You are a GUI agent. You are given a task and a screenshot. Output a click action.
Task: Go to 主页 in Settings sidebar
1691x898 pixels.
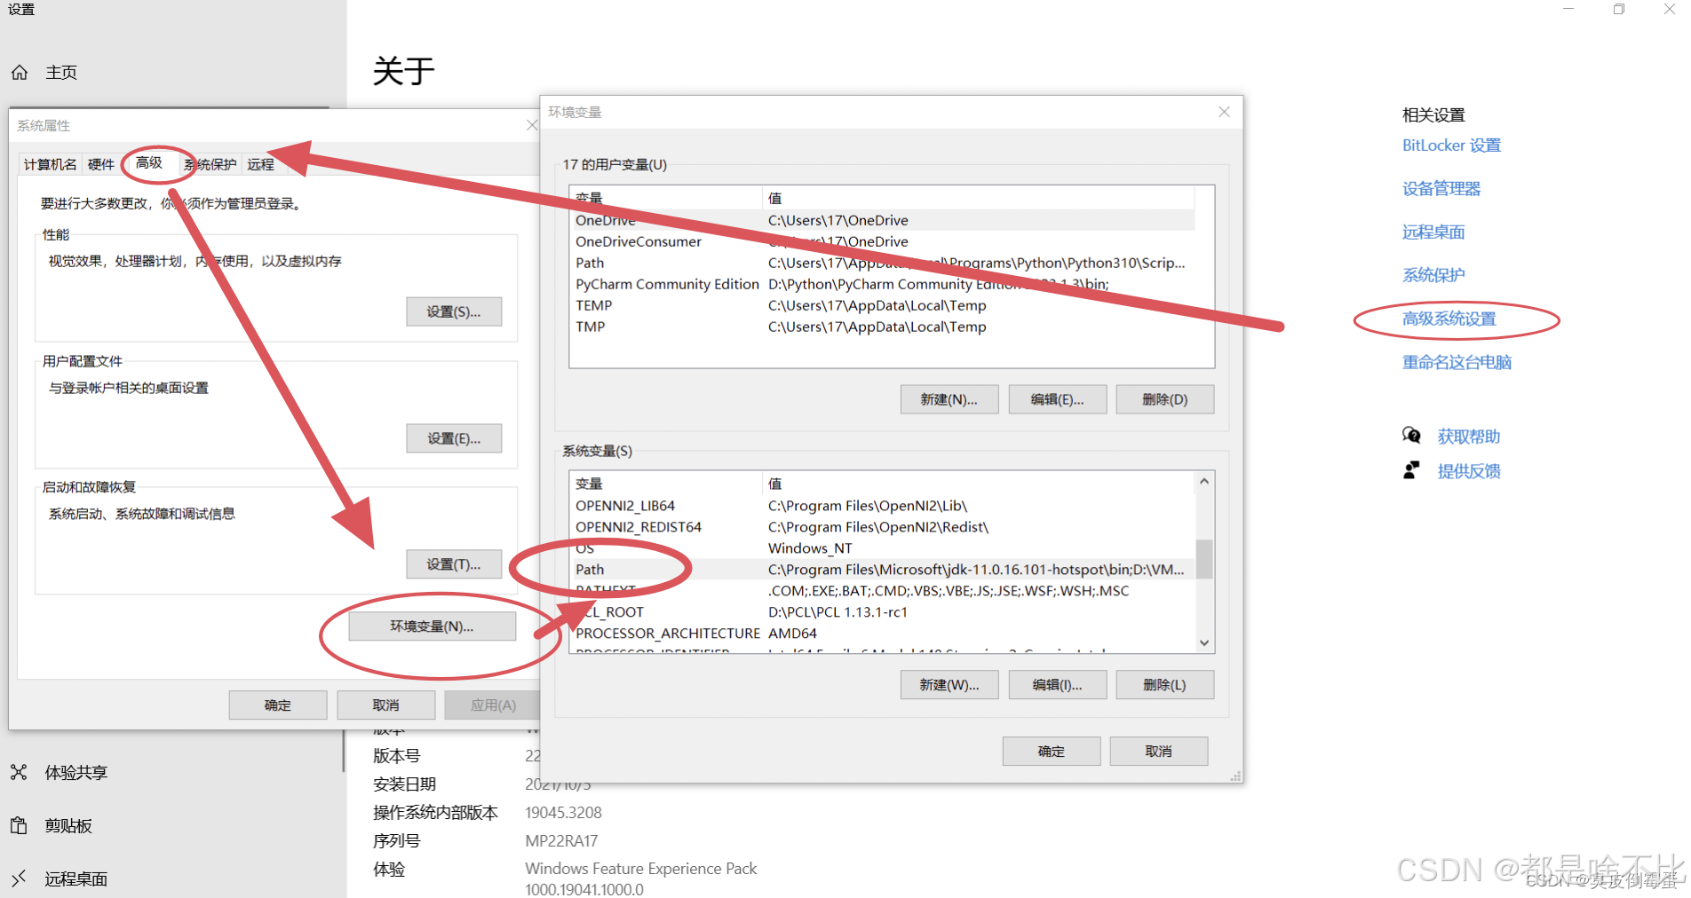click(61, 73)
